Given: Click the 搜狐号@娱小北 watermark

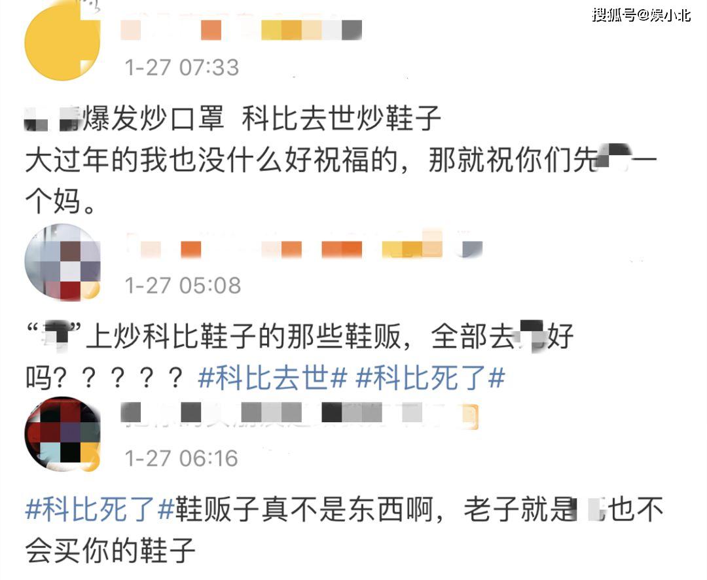Looking at the screenshot, I should (641, 15).
